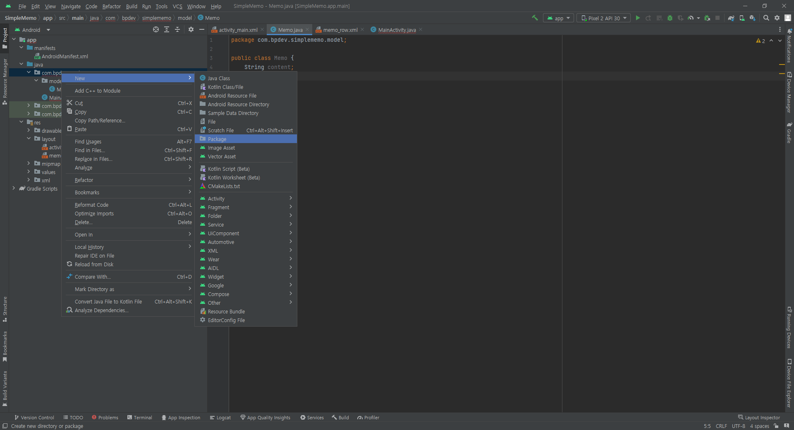Click the Run with Coverage shield icon
The image size is (794, 430).
[x=680, y=18]
